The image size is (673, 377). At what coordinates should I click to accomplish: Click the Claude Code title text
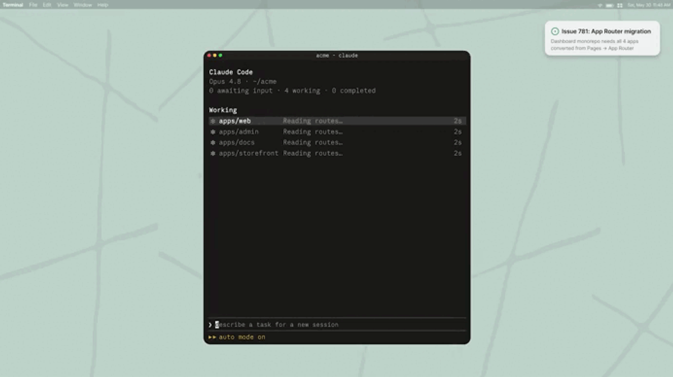[231, 72]
